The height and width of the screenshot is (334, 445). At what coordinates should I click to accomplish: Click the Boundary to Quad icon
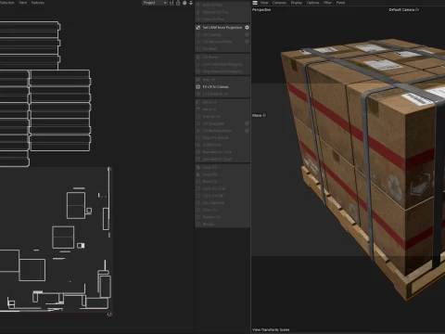[198, 159]
